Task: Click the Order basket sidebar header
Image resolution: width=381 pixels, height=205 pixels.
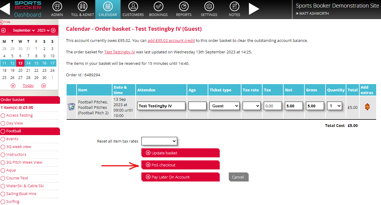Action: tap(29, 100)
